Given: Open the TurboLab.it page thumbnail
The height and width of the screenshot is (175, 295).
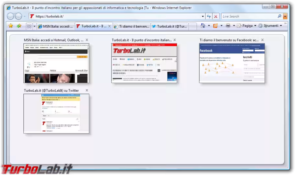Looking at the screenshot, I should coord(144,63).
